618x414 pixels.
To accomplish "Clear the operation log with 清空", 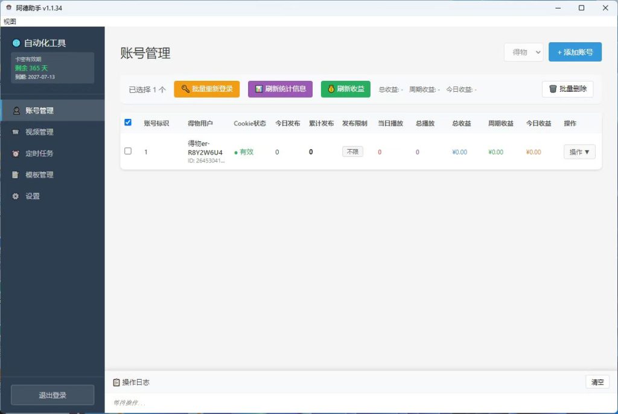I will click(x=597, y=382).
